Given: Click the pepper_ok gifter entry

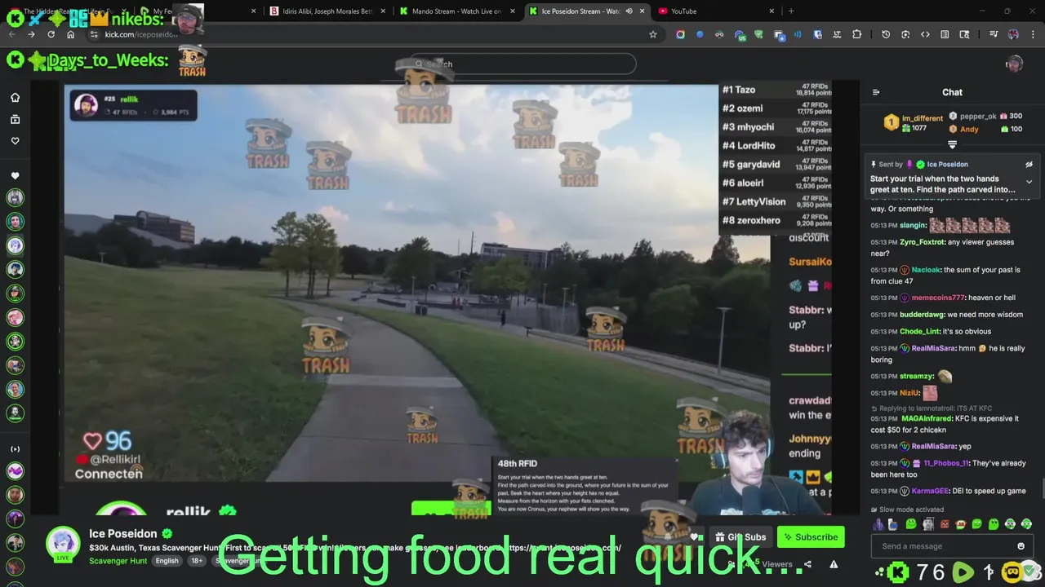Looking at the screenshot, I should pyautogui.click(x=985, y=116).
